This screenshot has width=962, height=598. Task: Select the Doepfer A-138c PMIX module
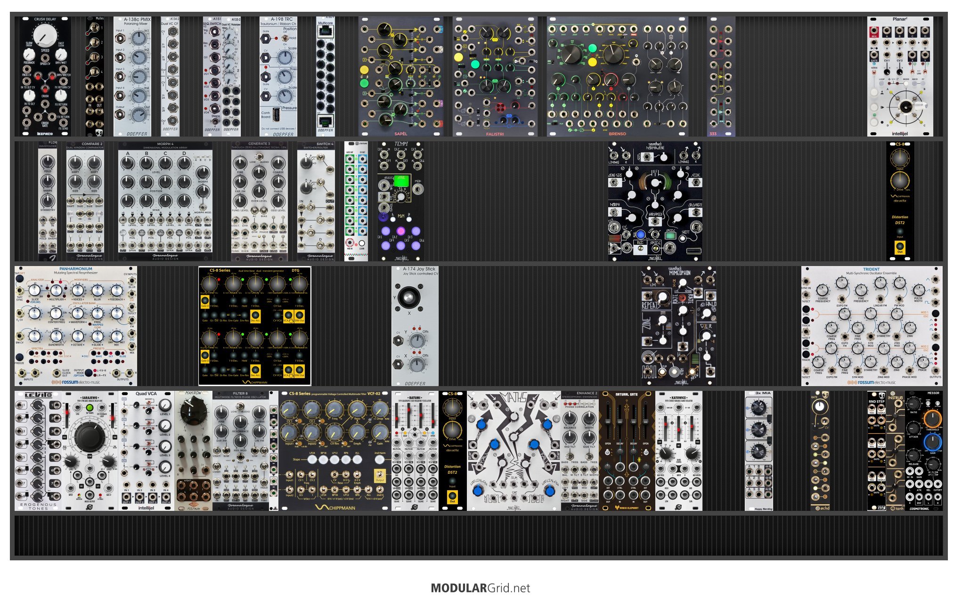click(x=132, y=77)
